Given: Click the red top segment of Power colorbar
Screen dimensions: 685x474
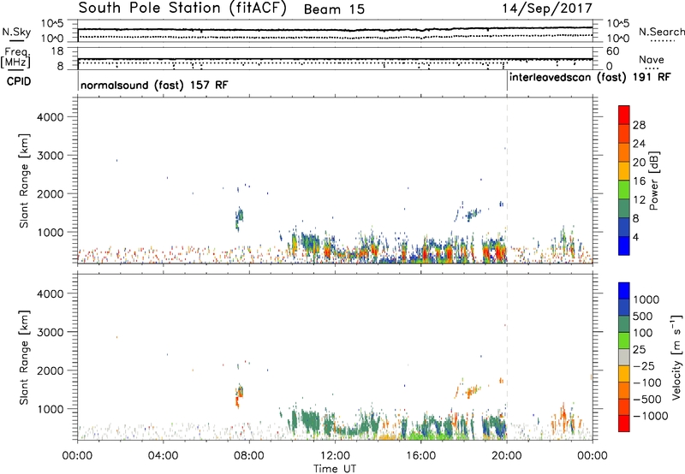Looking at the screenshot, I should coord(624,115).
